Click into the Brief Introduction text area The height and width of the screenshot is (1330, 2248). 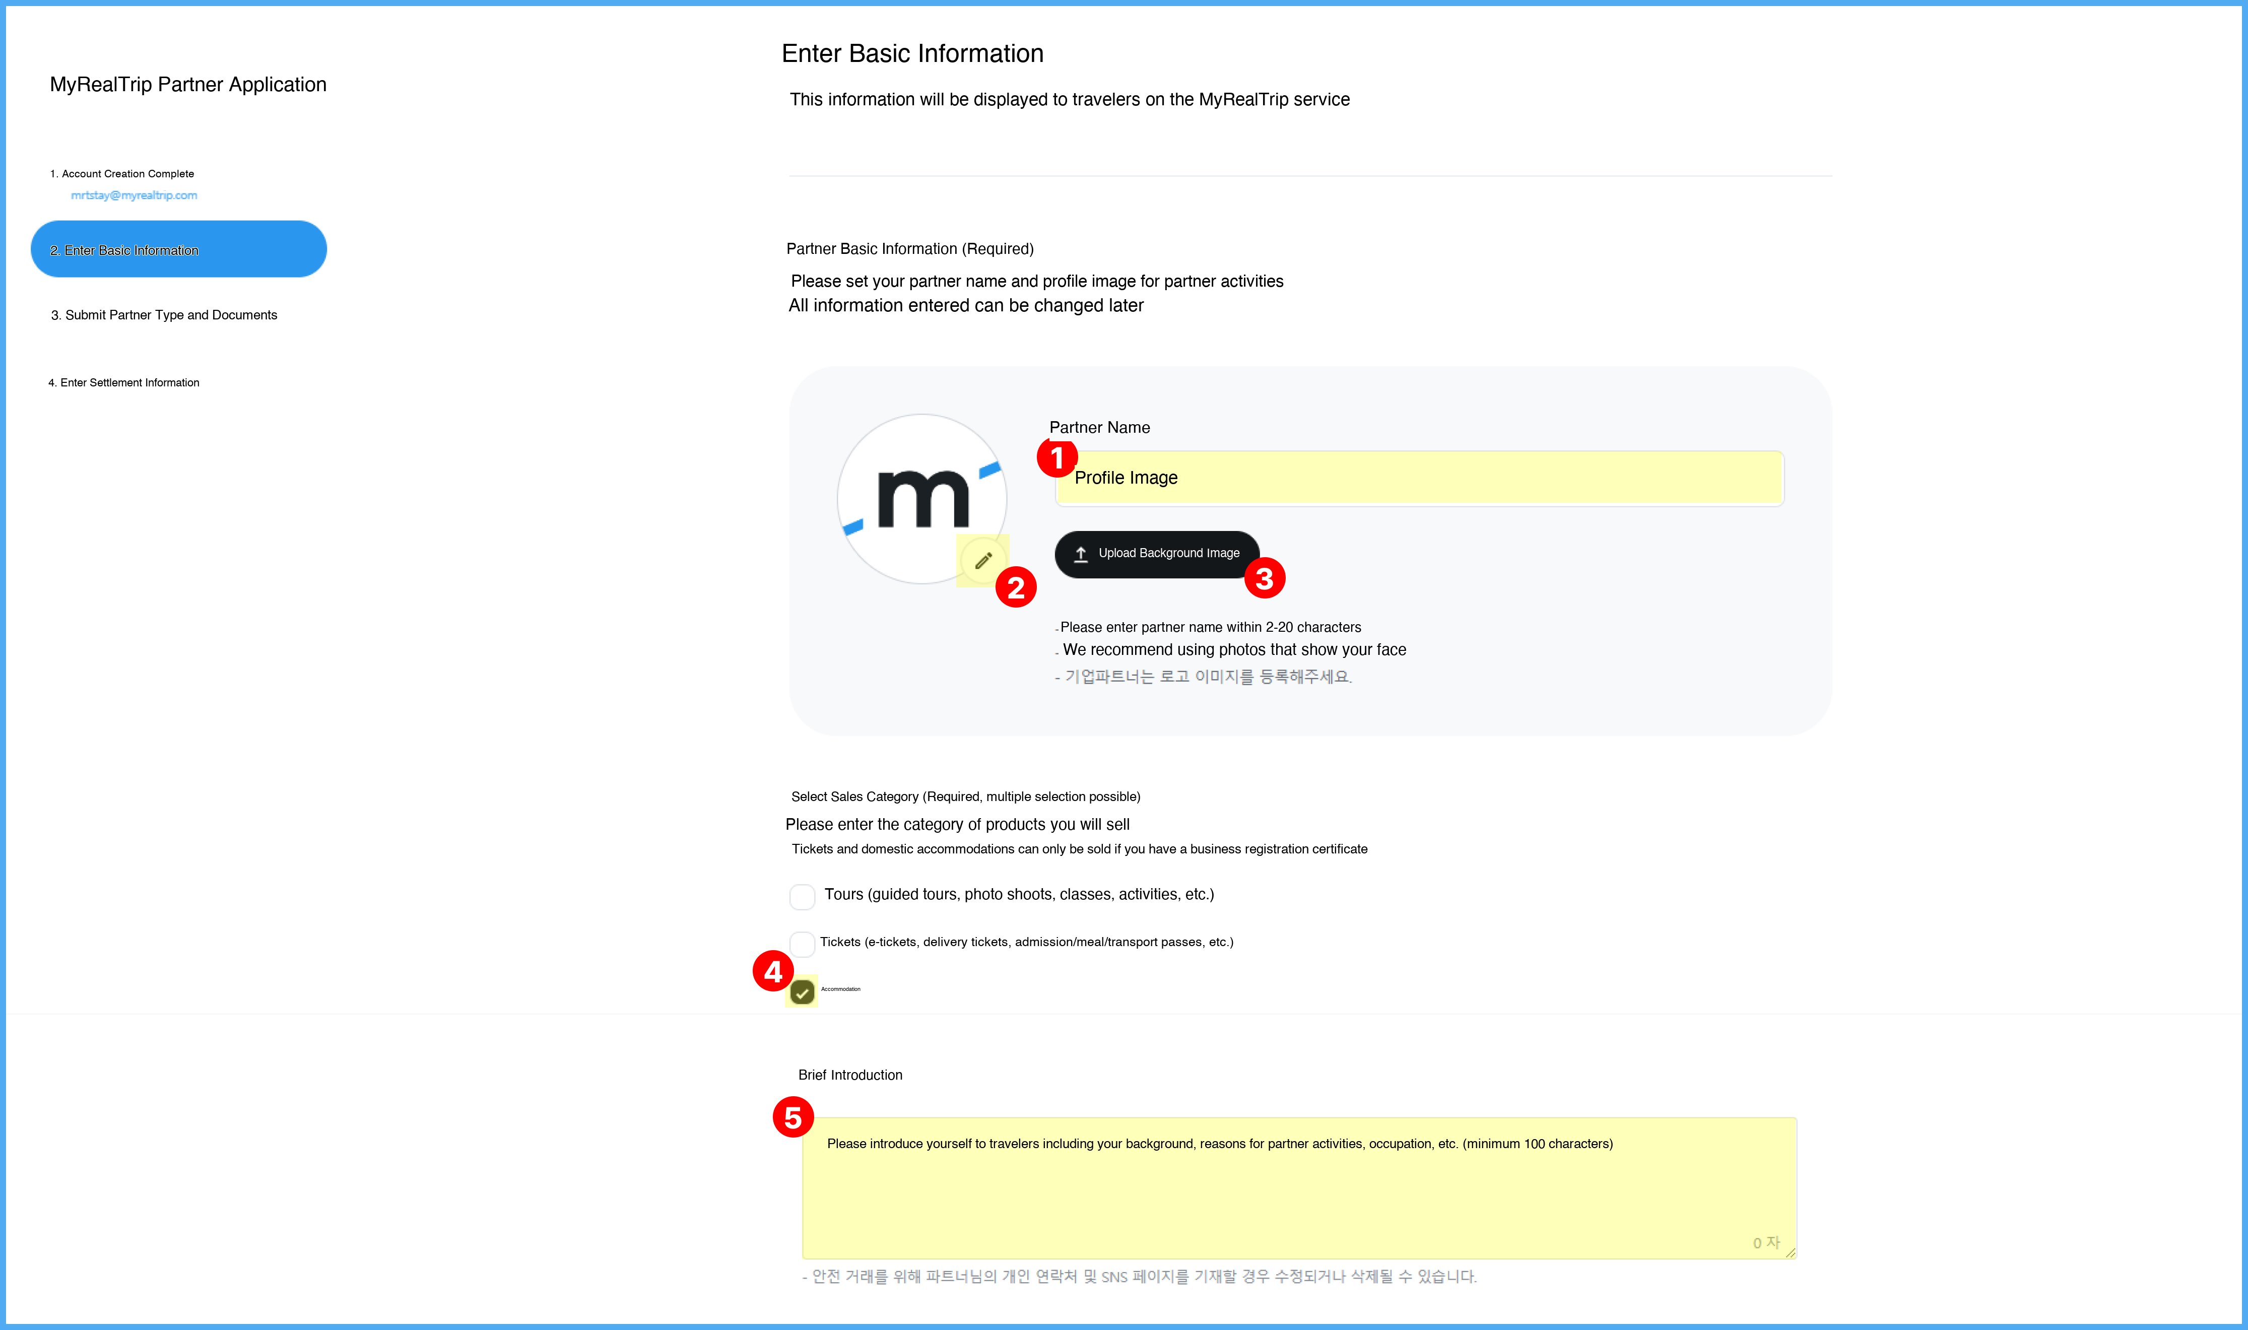(1299, 1187)
